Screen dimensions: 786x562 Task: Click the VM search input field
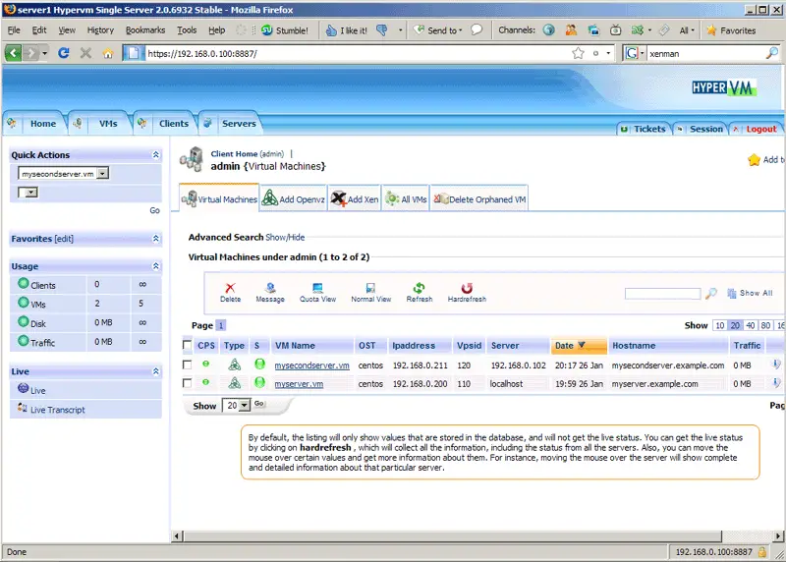[662, 294]
